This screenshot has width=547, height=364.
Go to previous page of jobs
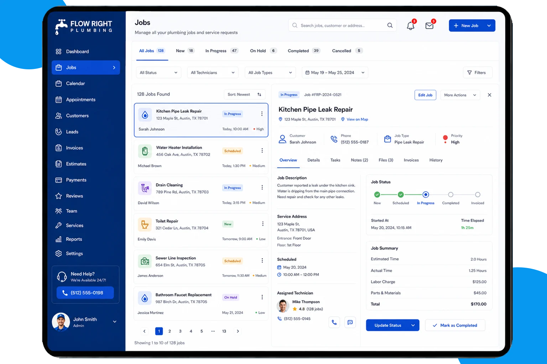coord(144,331)
